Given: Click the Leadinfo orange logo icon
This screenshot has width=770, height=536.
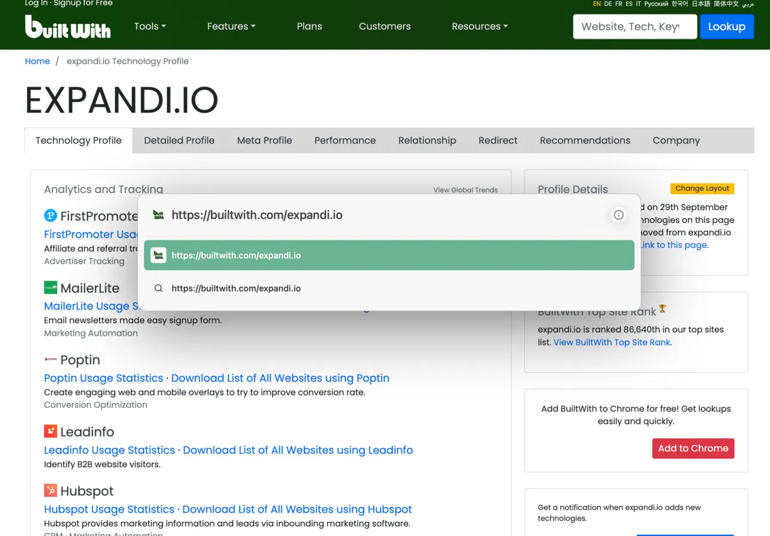Looking at the screenshot, I should coord(51,431).
